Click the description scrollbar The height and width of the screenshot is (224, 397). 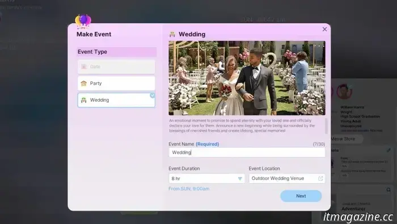(326, 126)
